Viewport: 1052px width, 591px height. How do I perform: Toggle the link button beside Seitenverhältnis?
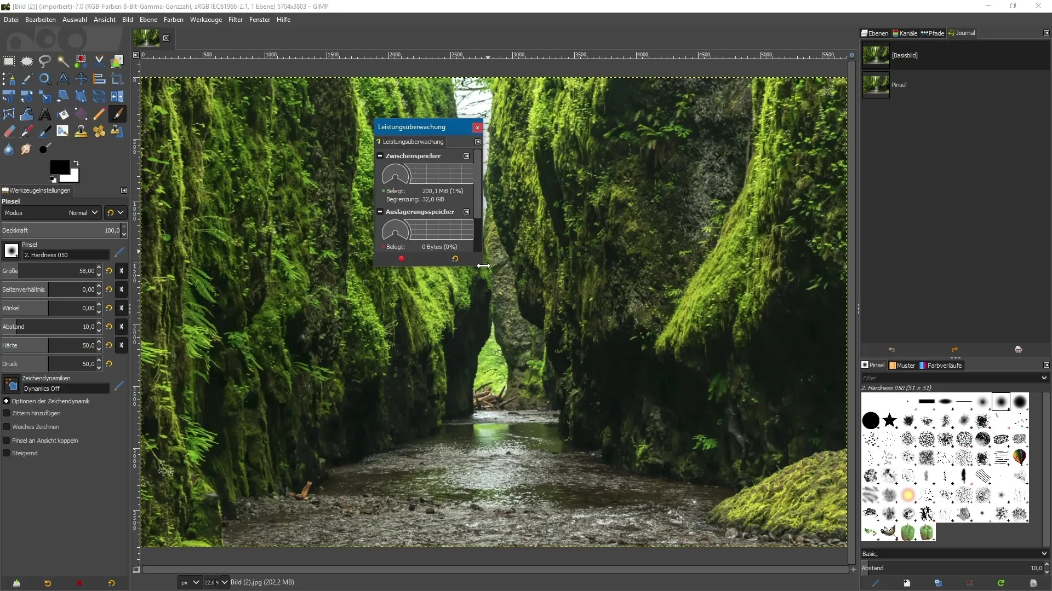click(122, 289)
